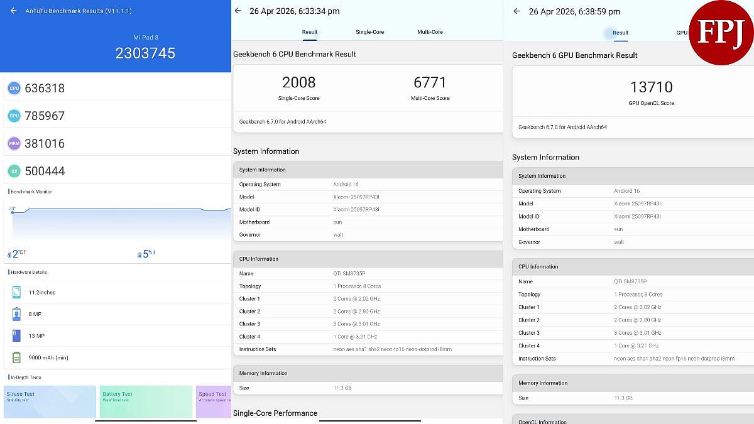Switch to the Single-Core tab
This screenshot has height=424, width=754.
pyautogui.click(x=369, y=32)
